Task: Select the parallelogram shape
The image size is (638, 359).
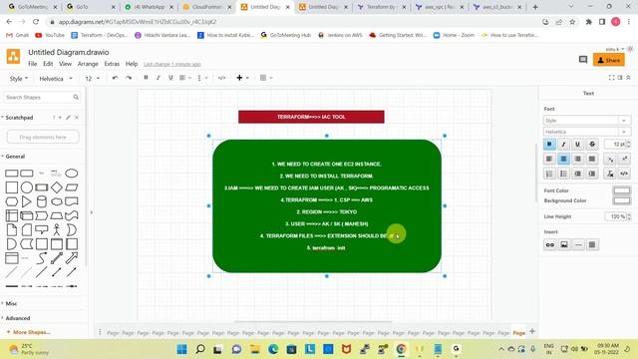Action: tap(72, 187)
